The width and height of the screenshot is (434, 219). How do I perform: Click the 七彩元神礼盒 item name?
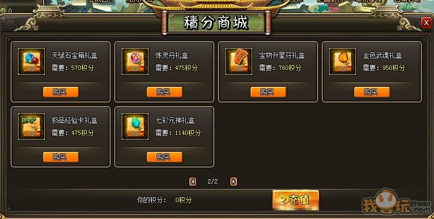pyautogui.click(x=175, y=121)
